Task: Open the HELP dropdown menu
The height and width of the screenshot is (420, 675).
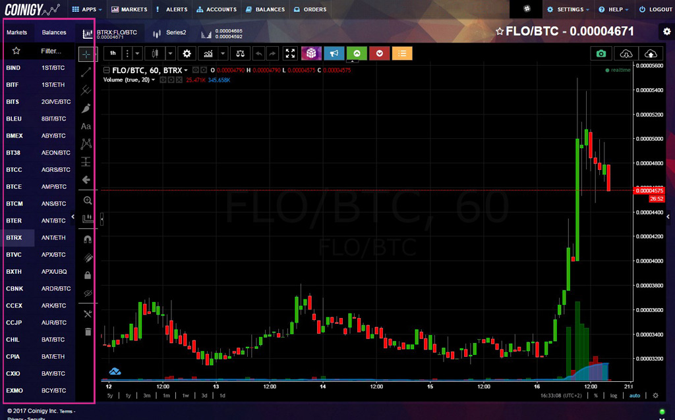Action: pyautogui.click(x=614, y=9)
